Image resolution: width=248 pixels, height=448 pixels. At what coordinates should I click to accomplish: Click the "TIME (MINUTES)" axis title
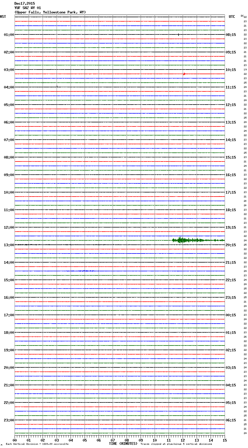tap(123, 444)
